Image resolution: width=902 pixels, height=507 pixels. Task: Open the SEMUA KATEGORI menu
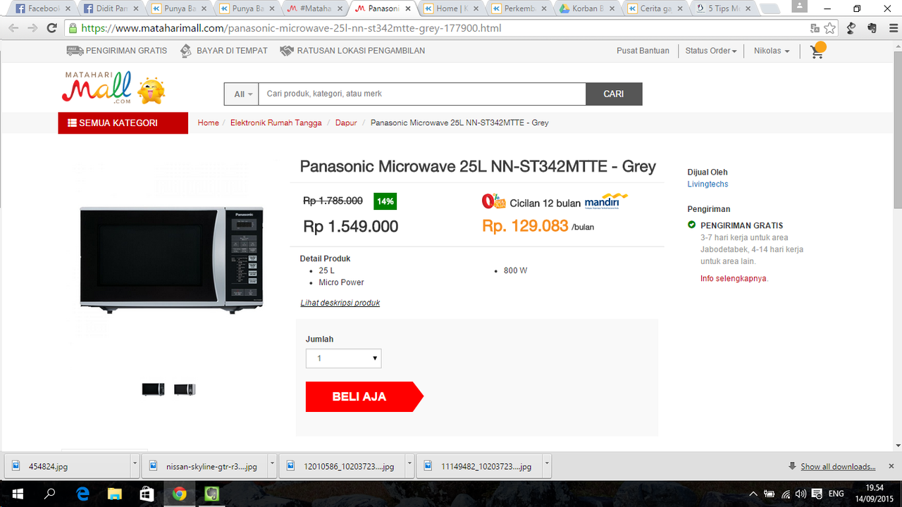pos(123,123)
